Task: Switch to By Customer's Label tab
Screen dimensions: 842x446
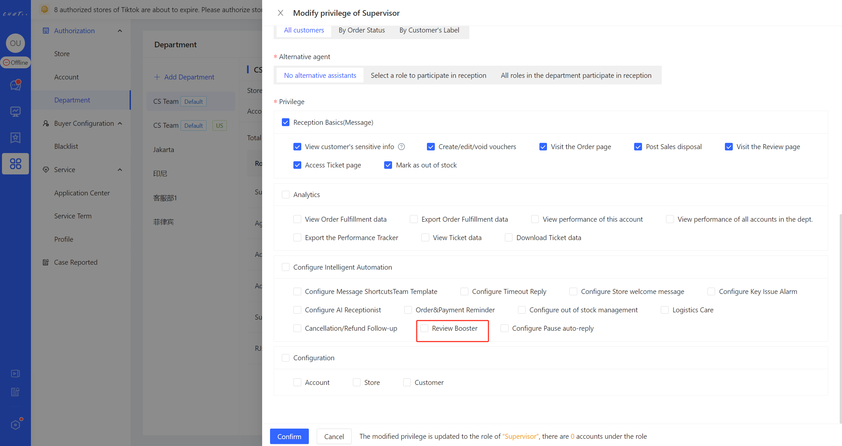Action: tap(429, 30)
